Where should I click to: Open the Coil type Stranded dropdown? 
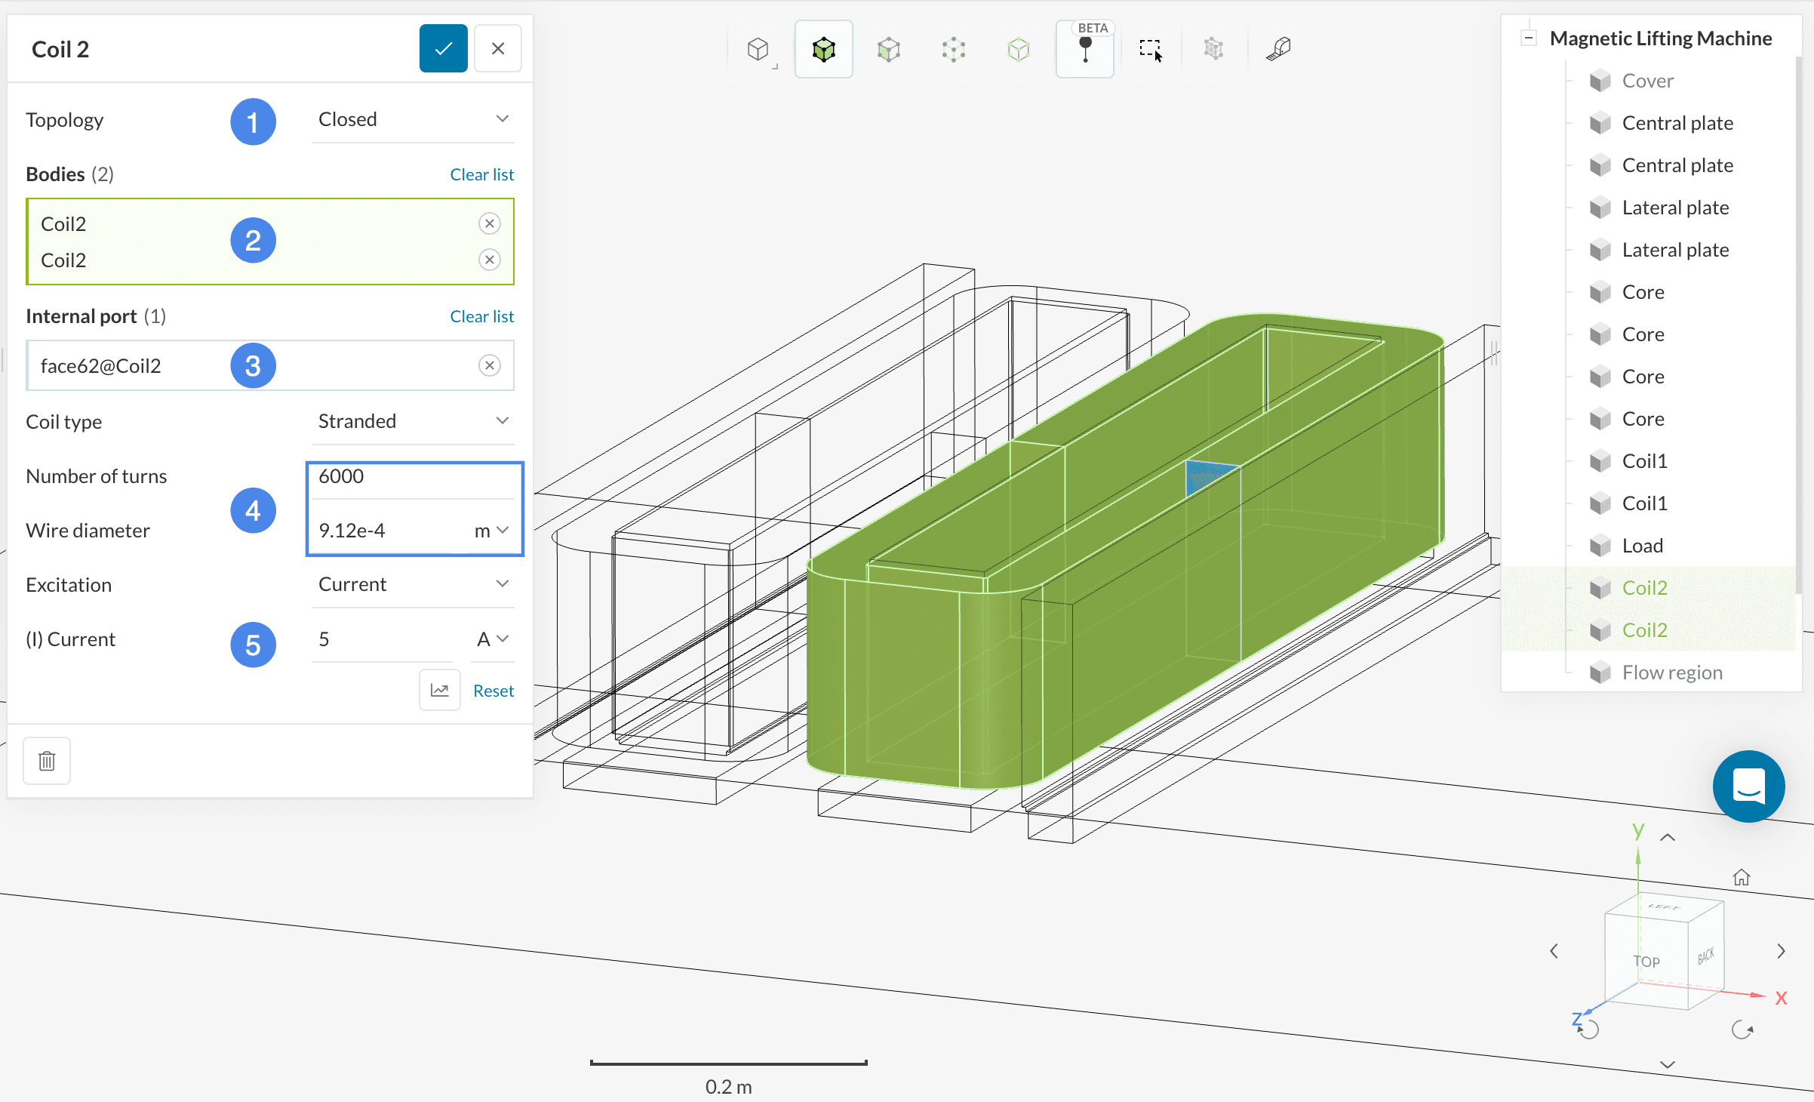click(413, 421)
